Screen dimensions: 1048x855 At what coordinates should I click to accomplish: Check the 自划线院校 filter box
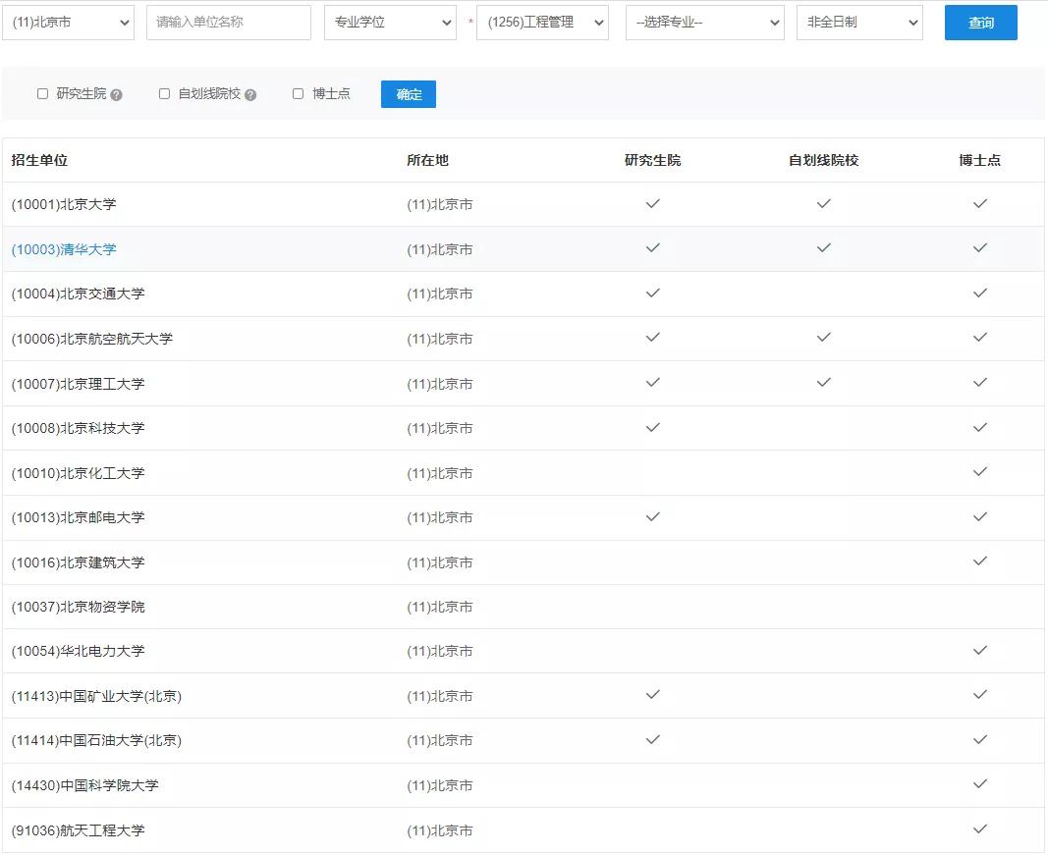(163, 93)
